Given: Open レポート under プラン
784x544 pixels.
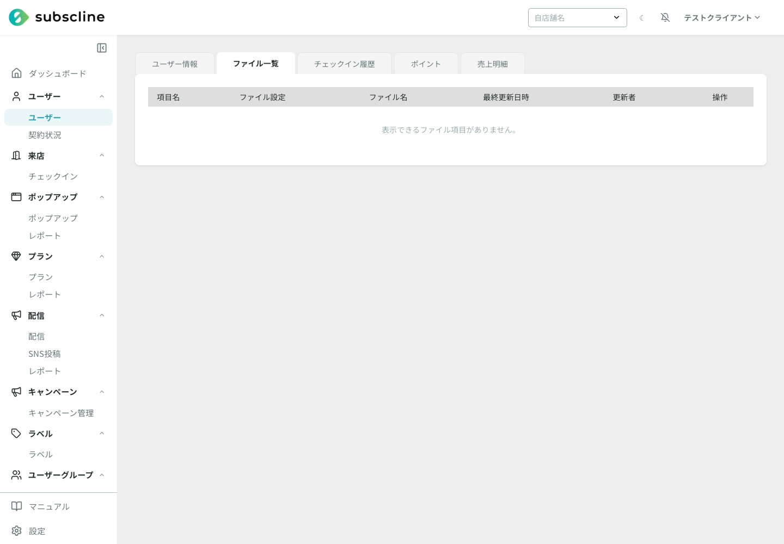Looking at the screenshot, I should pyautogui.click(x=45, y=294).
